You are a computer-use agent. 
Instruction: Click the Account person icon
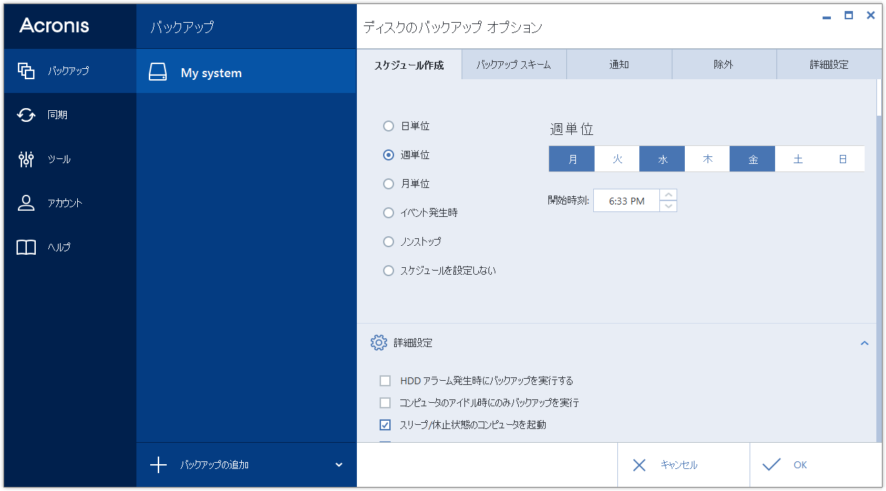pos(26,203)
